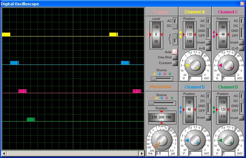Viewport: 246px width, 158px height.
Task: Click the Channel D Position wheel
Action: 223,109
